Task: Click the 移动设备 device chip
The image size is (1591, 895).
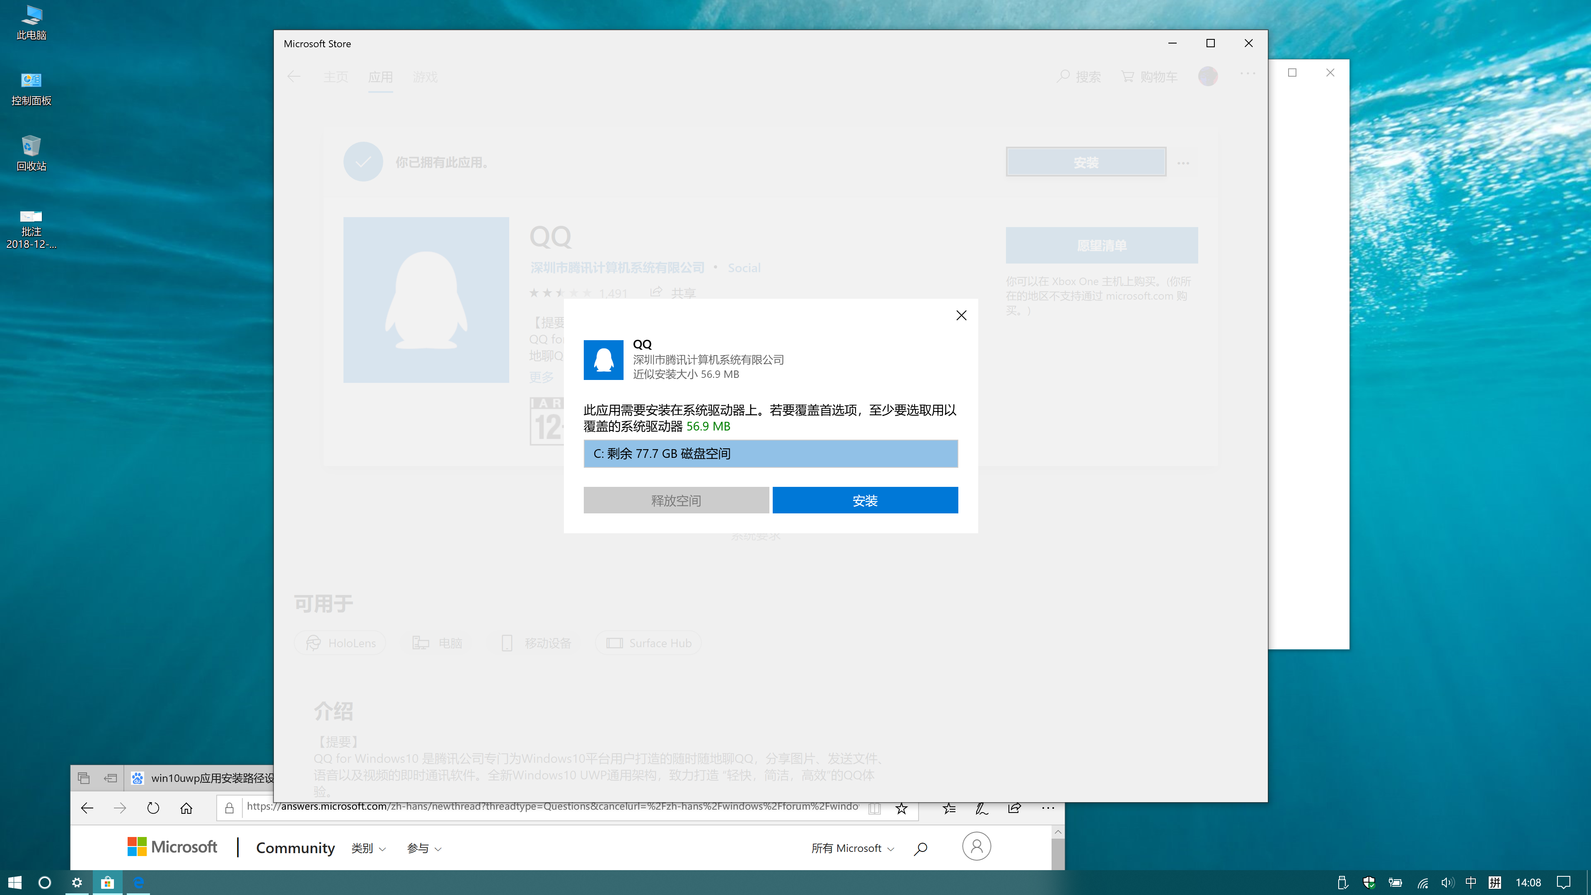Action: 535,643
